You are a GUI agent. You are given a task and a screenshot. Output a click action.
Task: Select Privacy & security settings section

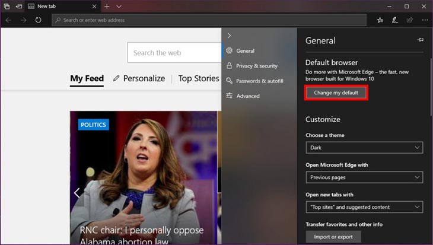(x=256, y=66)
